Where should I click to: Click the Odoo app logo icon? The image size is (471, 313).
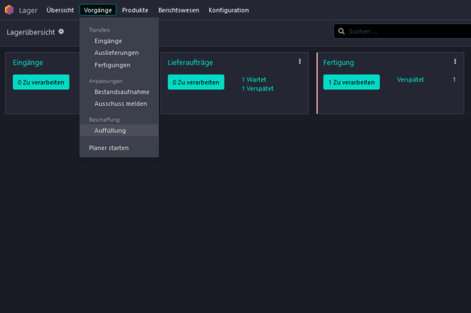[9, 10]
